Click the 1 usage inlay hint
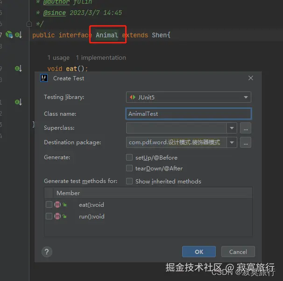This screenshot has width=283, height=281. click(x=58, y=58)
